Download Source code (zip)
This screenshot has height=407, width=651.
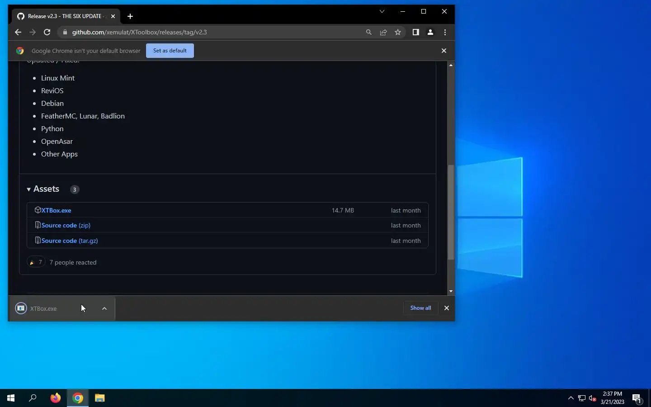coord(66,225)
